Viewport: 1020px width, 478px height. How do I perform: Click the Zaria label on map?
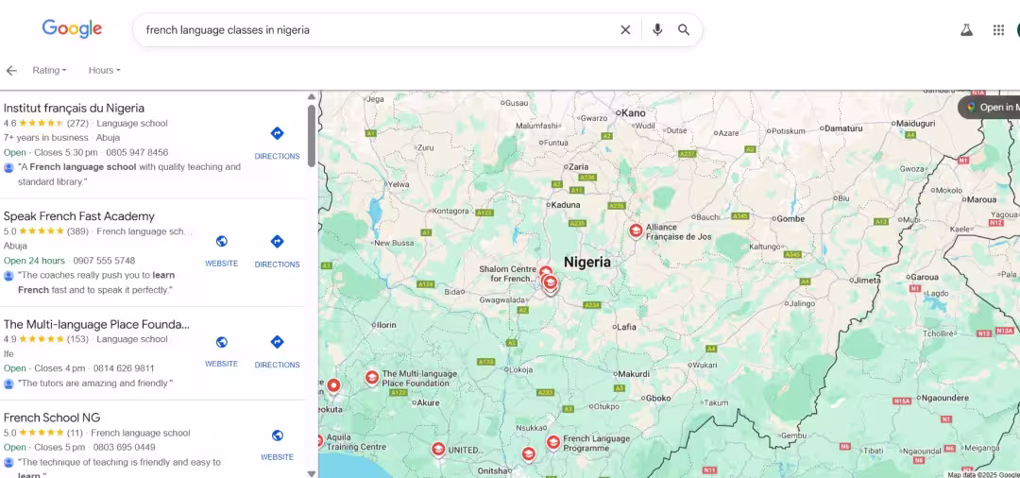(x=578, y=166)
